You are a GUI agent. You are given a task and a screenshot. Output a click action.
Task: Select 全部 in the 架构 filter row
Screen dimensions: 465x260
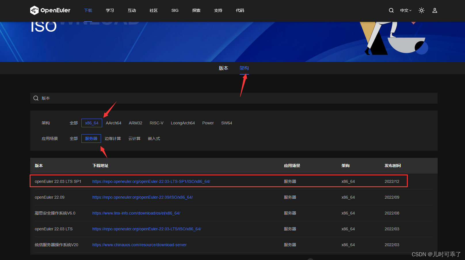[x=74, y=123]
